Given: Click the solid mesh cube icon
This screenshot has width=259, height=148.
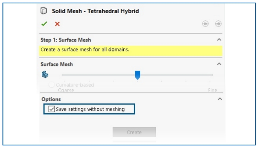Looking at the screenshot, I should (44, 11).
